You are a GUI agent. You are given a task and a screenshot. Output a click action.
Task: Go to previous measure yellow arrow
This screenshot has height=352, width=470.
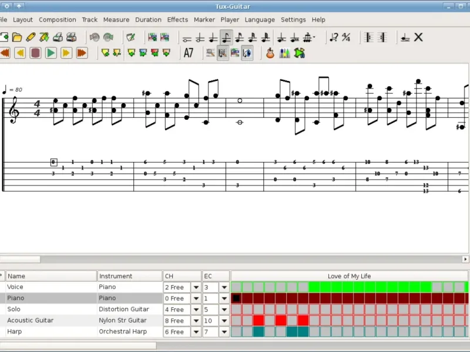point(20,53)
